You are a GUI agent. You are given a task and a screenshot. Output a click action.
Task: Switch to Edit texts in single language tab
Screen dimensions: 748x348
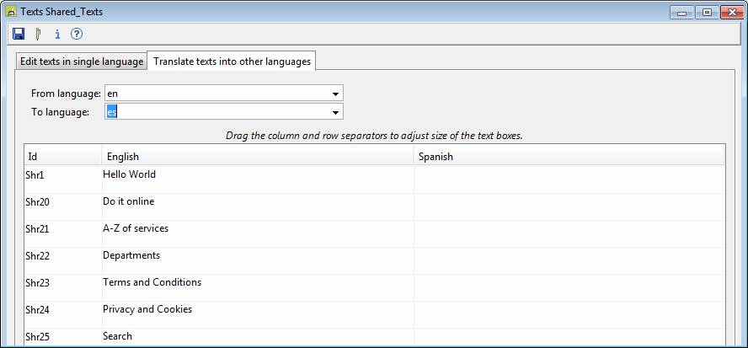(82, 62)
